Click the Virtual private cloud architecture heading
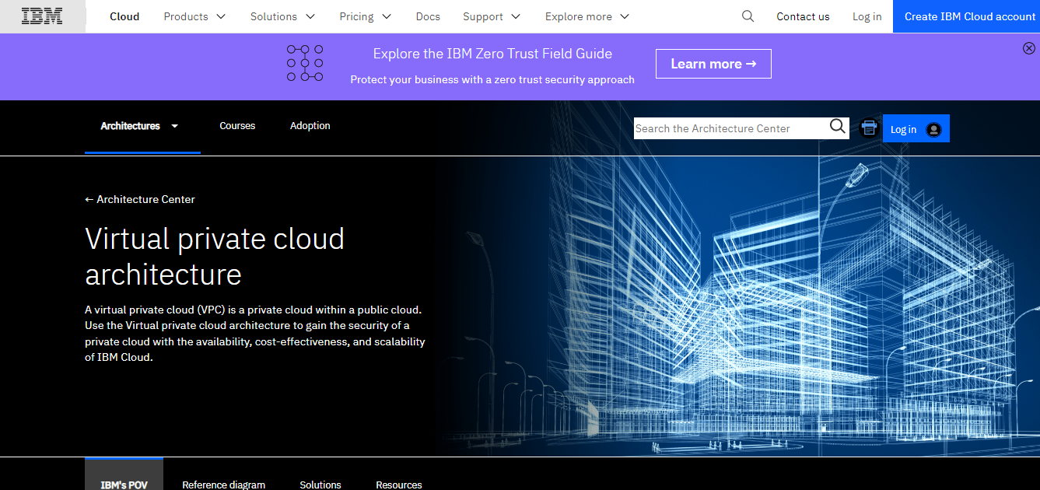Image resolution: width=1040 pixels, height=490 pixels. click(x=215, y=256)
